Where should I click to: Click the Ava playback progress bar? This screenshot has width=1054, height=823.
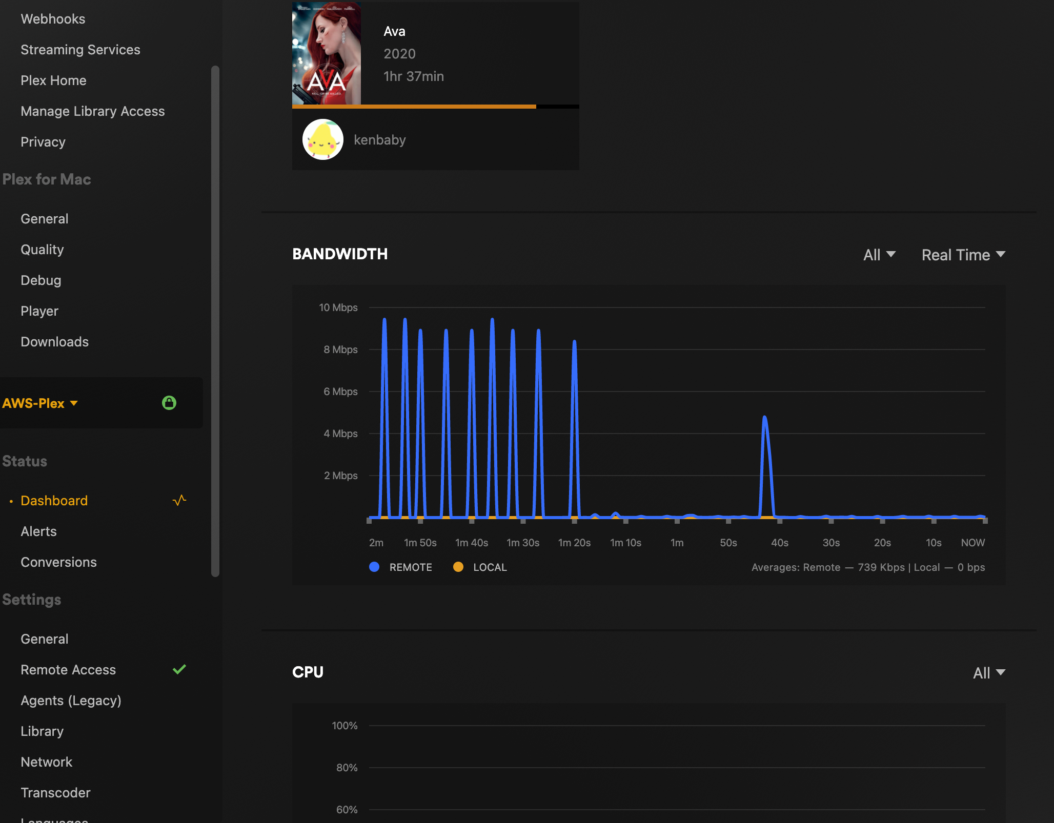coord(436,107)
